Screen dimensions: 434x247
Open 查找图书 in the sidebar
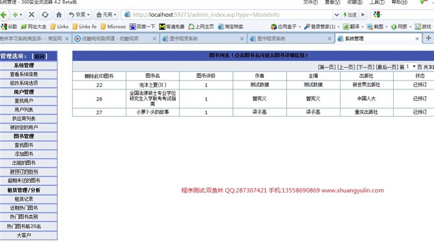point(24,145)
